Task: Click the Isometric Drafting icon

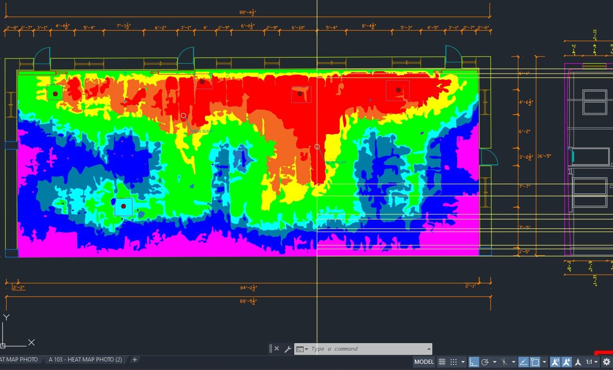Action: click(504, 362)
